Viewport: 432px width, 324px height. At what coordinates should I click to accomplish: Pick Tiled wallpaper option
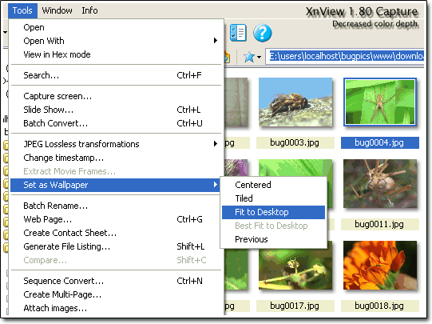[273, 198]
